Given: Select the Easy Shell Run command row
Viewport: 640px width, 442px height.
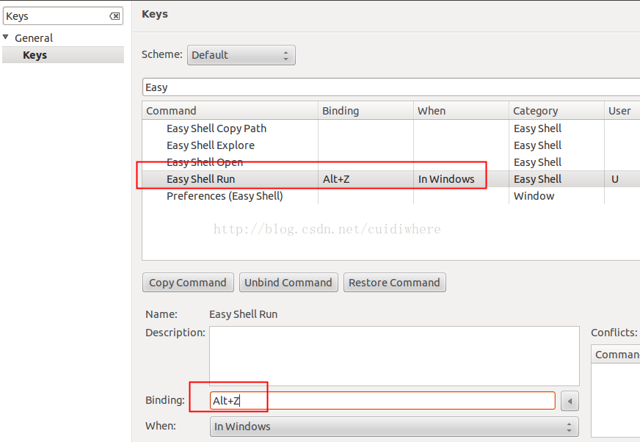Looking at the screenshot, I should pyautogui.click(x=391, y=179).
